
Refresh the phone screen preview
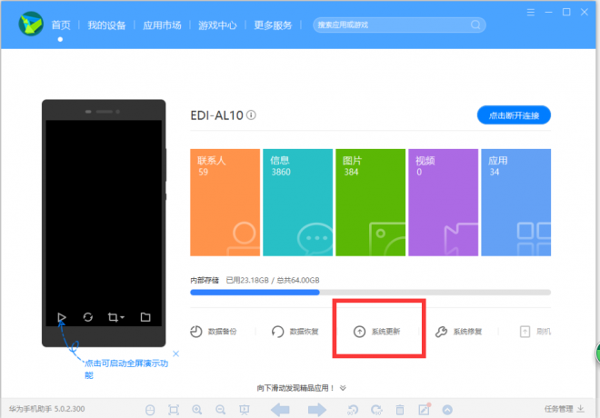(88, 317)
